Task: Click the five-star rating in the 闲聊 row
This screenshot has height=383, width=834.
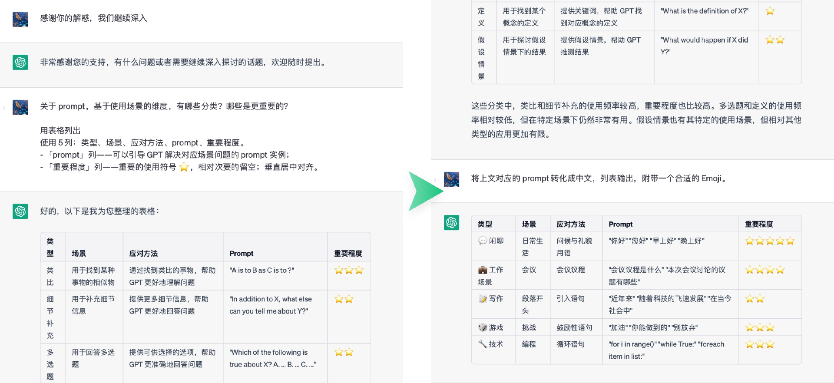Action: tap(770, 241)
